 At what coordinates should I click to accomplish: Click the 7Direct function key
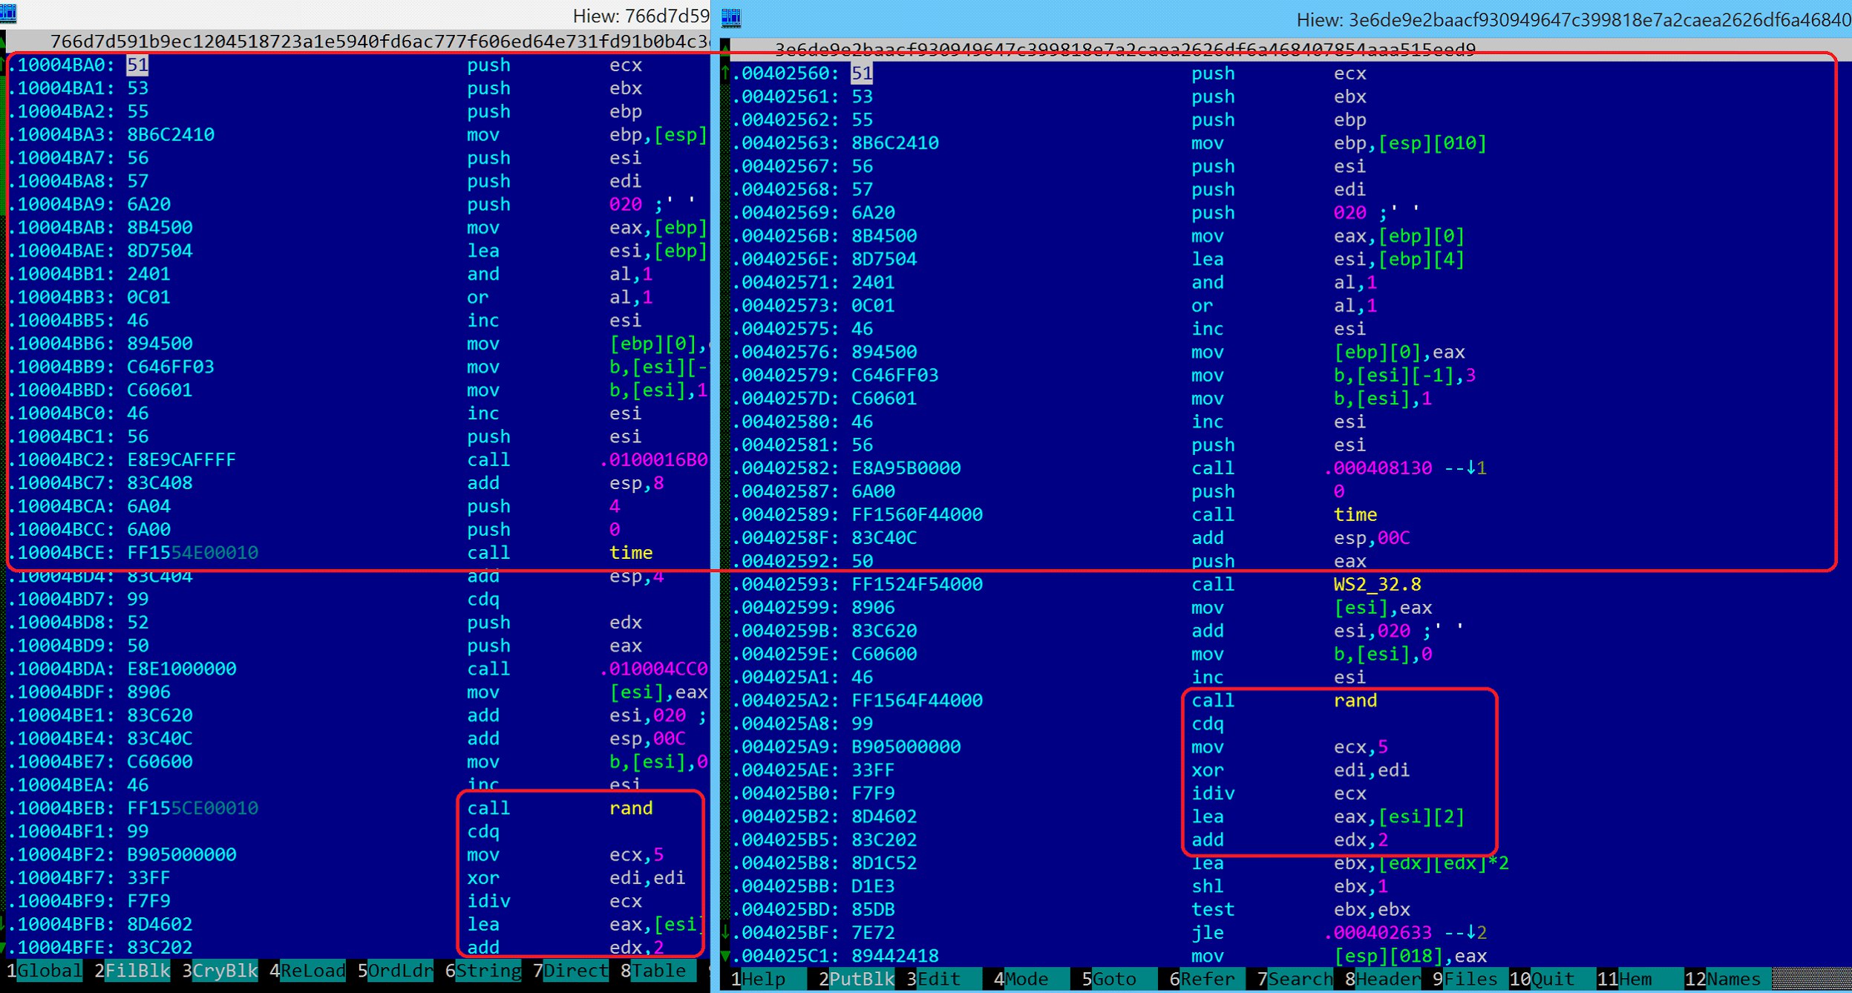point(570,971)
